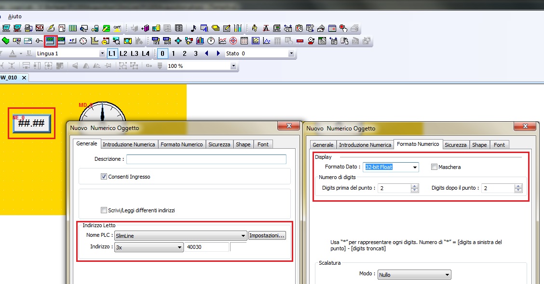Expand the Nome PLC SlimLine dropdown
Viewport: 544px width, 284px height.
pyautogui.click(x=243, y=236)
